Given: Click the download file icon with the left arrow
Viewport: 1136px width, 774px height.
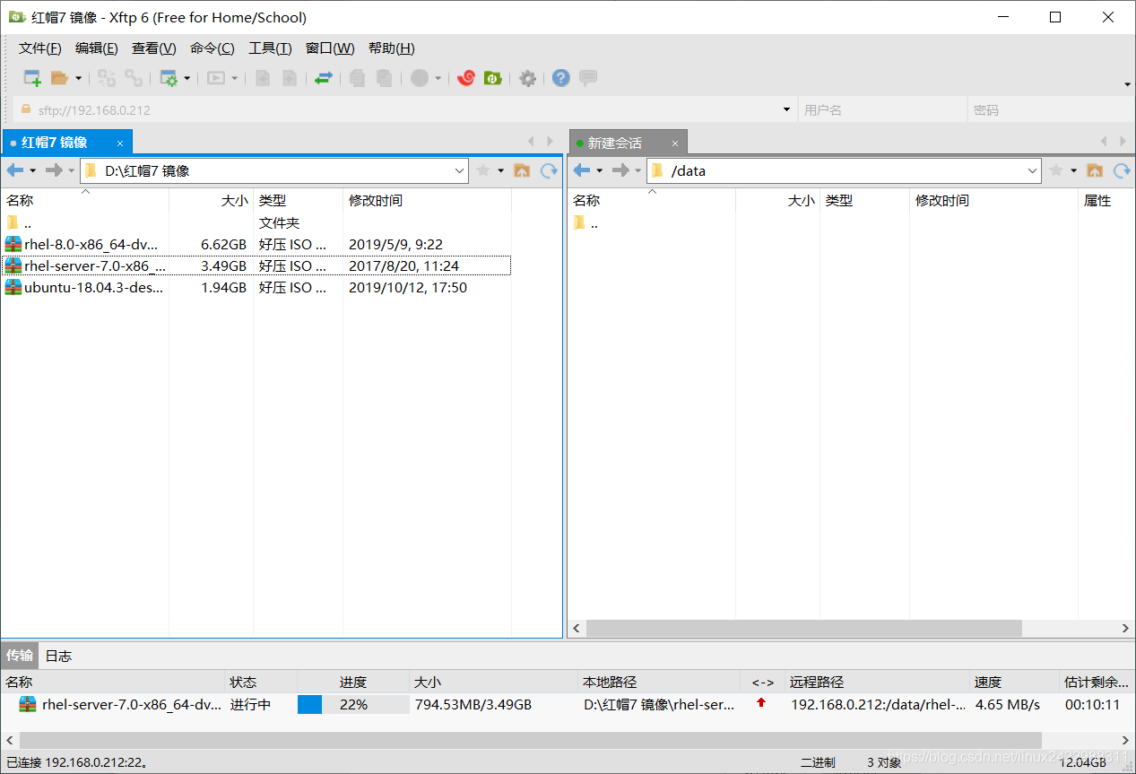Looking at the screenshot, I should 263,78.
